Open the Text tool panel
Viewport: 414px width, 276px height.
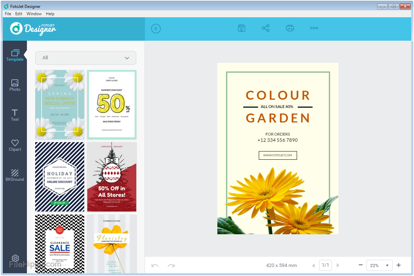point(15,115)
